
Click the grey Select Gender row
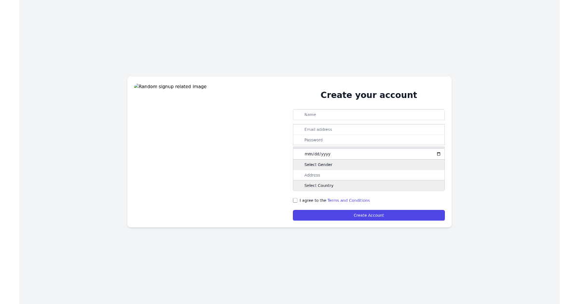click(x=369, y=165)
